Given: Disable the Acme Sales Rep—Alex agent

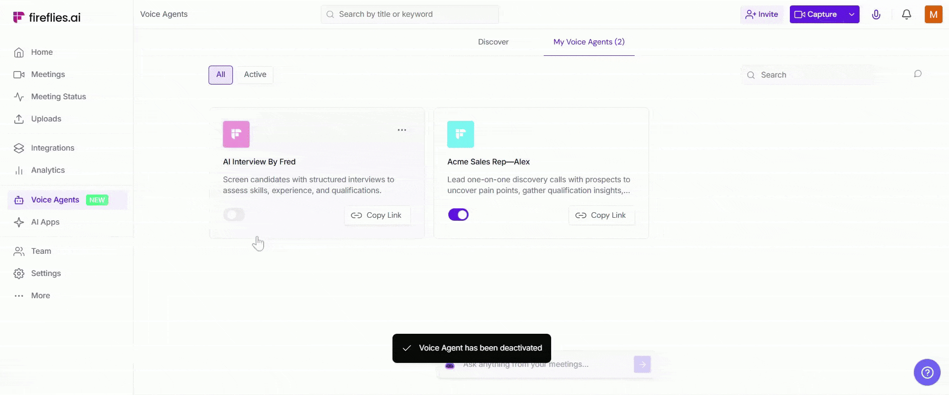Looking at the screenshot, I should pos(458,214).
